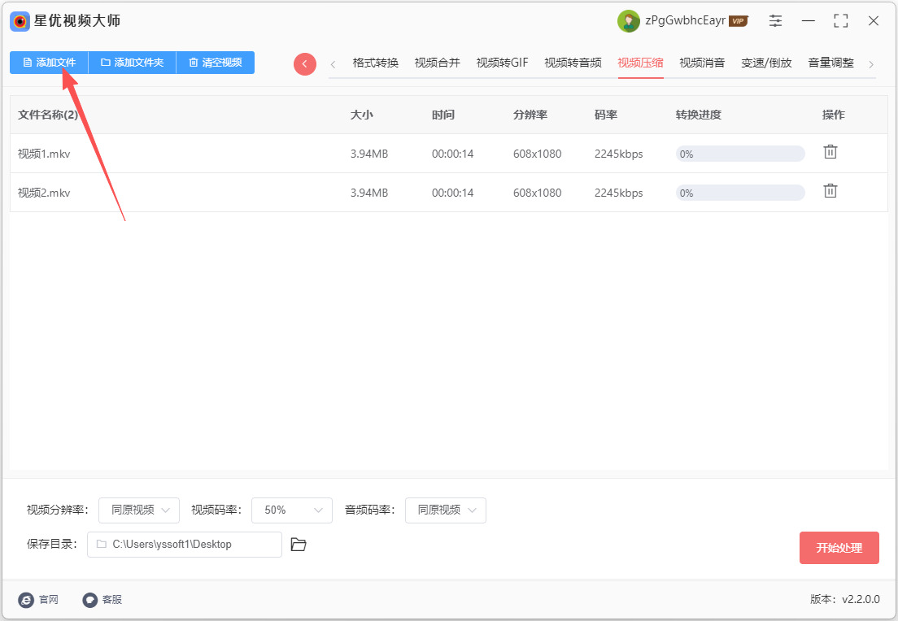898x621 pixels.
Task: Switch to the 格式转换 tab
Action: tap(375, 63)
